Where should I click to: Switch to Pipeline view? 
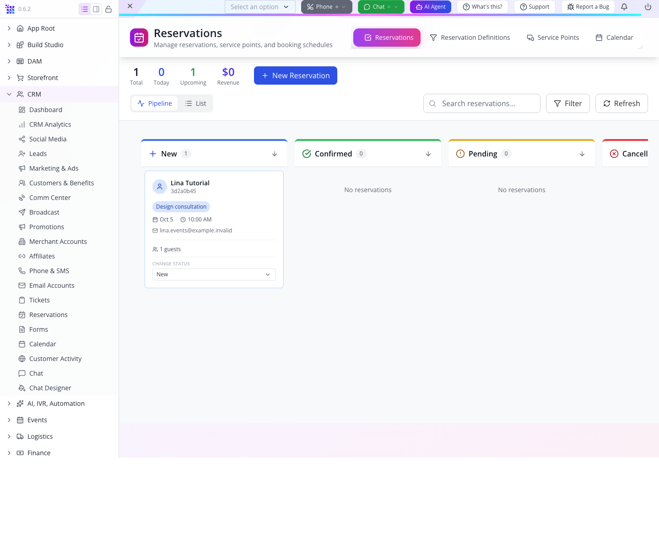tap(155, 103)
